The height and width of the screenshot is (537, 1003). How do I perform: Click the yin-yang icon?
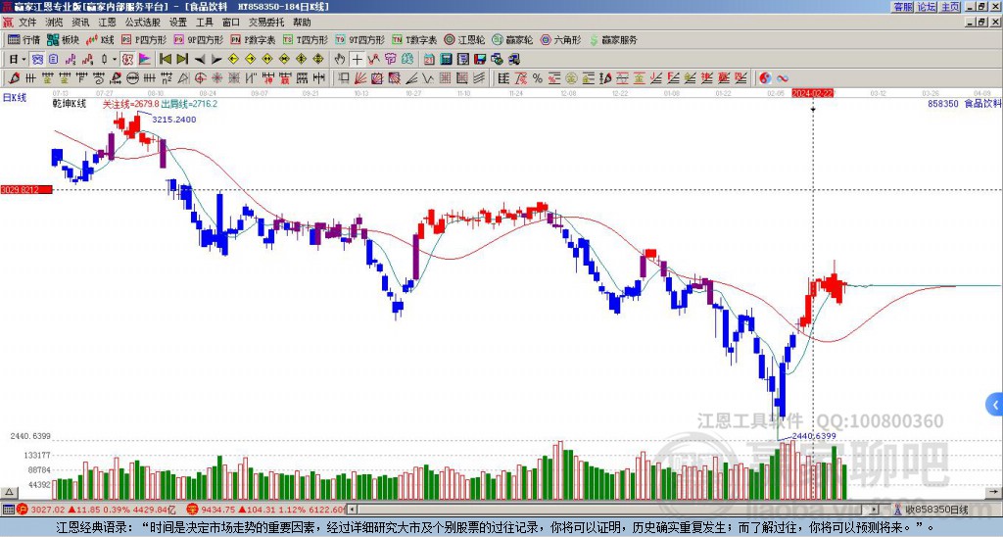pyautogui.click(x=765, y=78)
